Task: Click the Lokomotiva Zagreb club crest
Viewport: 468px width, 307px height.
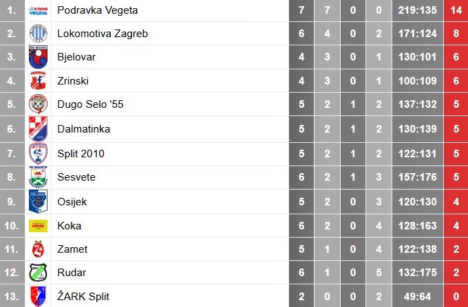Action: click(x=37, y=33)
